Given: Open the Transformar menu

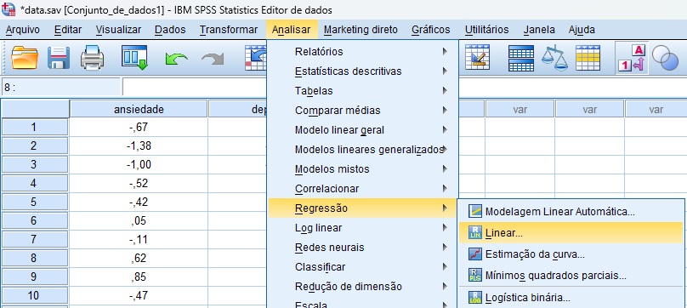Looking at the screenshot, I should point(229,30).
